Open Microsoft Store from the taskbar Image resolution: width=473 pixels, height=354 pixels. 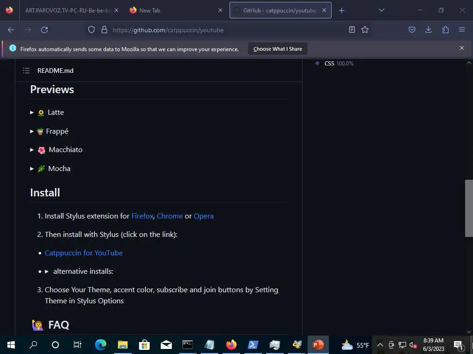(144, 345)
